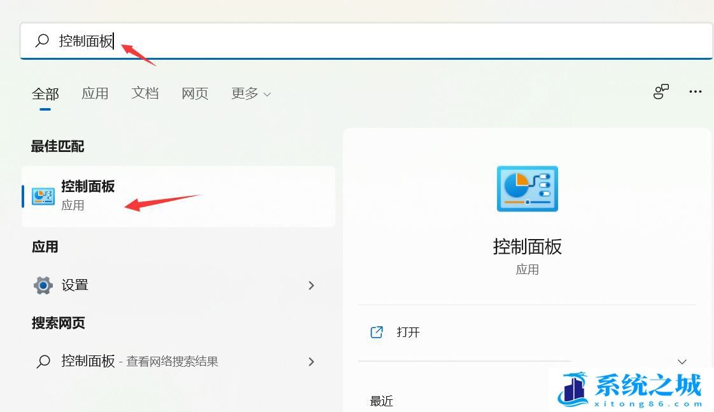Switch to the 文档 tab

click(144, 93)
